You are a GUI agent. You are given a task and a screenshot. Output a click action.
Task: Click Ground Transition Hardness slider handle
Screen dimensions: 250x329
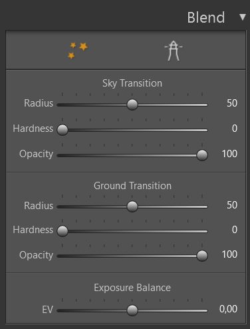coord(62,231)
